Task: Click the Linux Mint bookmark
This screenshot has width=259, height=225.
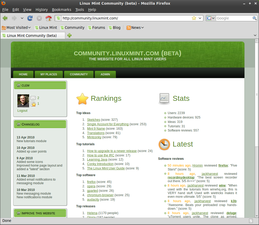Action: coord(46,28)
